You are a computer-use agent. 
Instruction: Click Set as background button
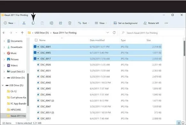point(125,23)
